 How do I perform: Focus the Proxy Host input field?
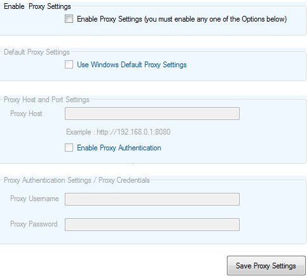click(152, 114)
